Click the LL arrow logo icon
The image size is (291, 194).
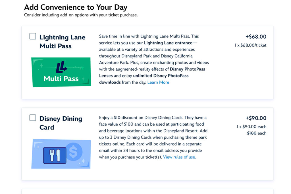(x=61, y=68)
